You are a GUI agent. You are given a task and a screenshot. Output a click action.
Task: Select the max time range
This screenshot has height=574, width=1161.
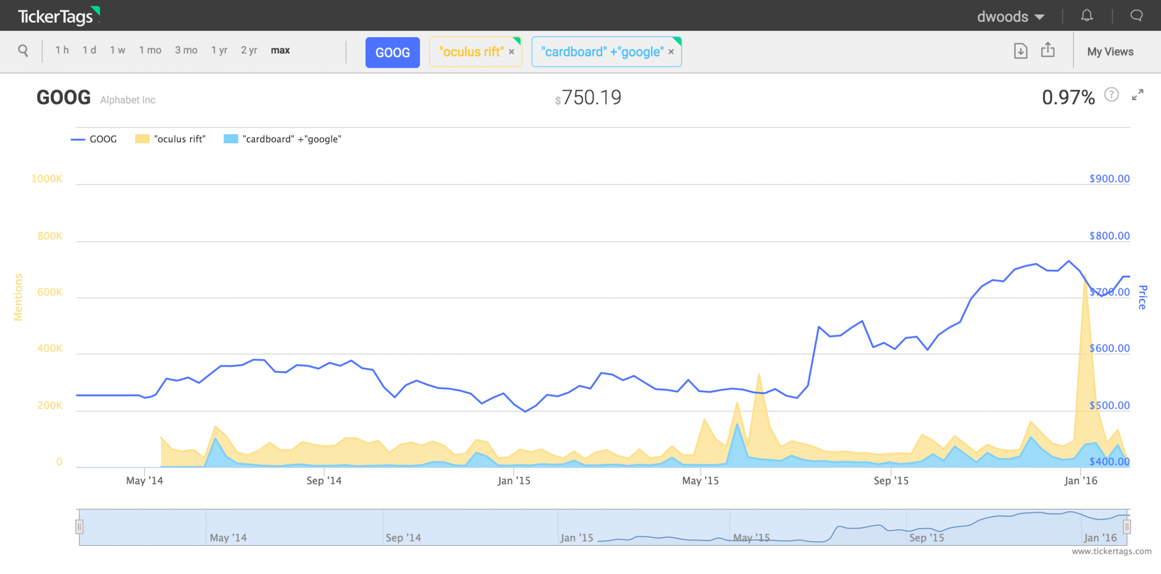tap(280, 50)
